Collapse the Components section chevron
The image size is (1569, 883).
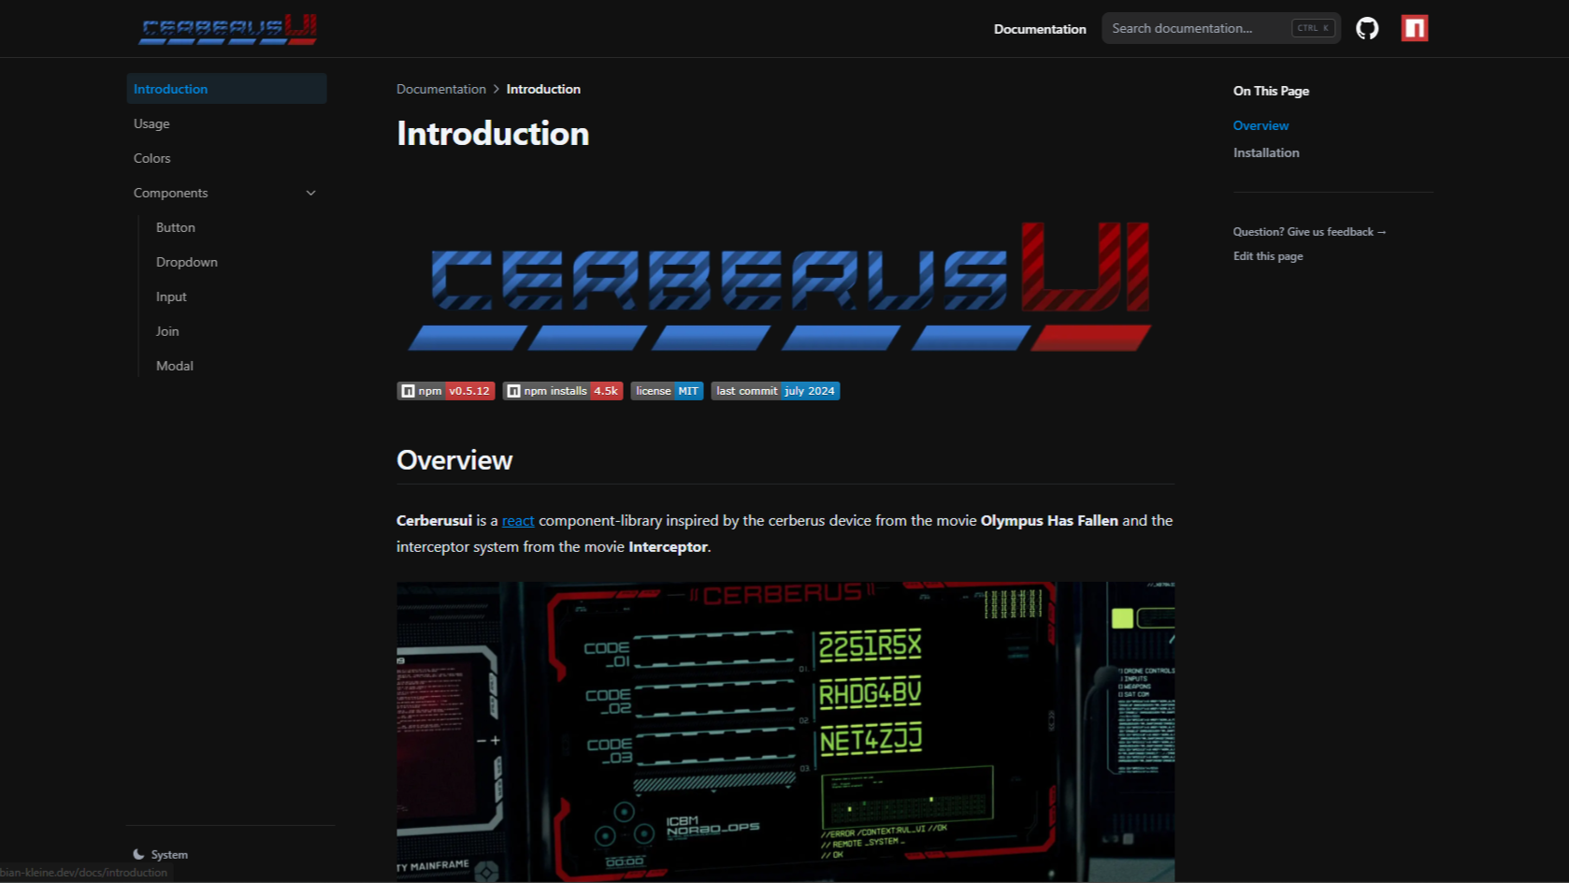click(311, 193)
